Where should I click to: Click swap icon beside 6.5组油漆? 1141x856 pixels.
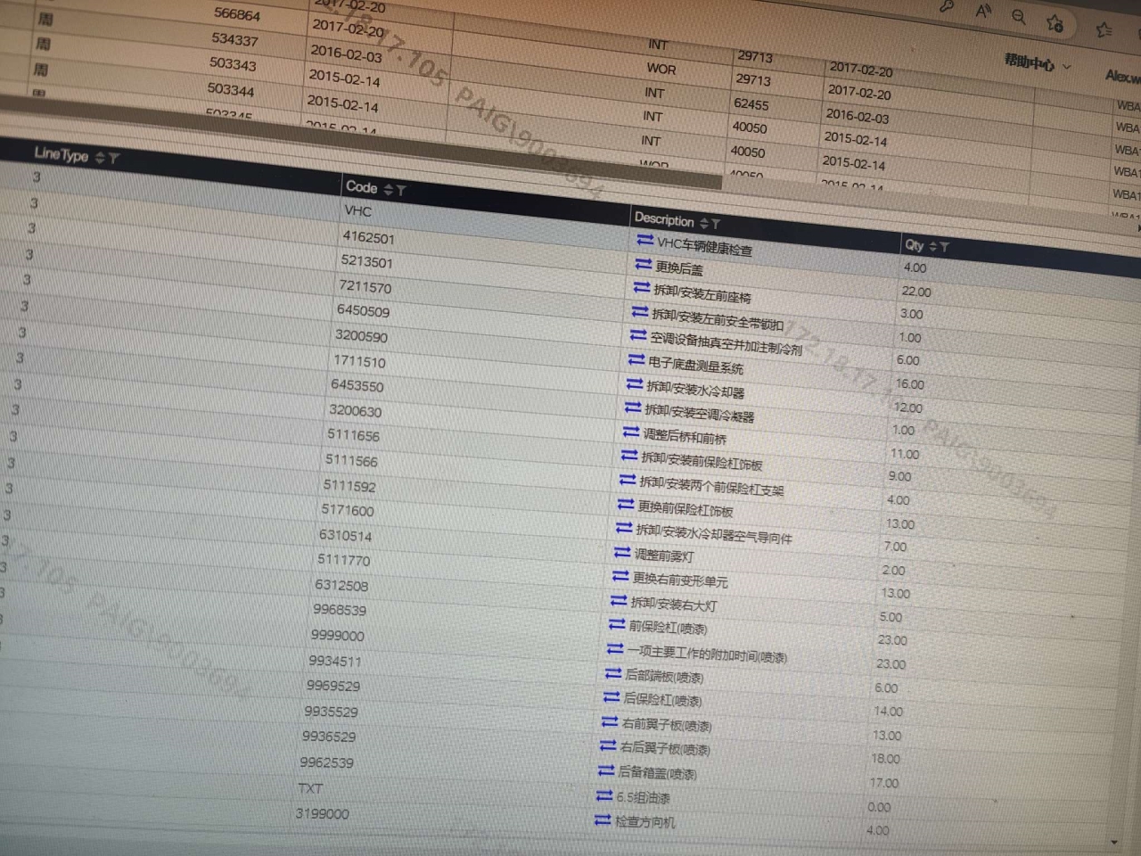604,794
